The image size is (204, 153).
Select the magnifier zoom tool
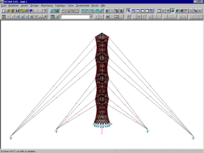click(x=67, y=11)
